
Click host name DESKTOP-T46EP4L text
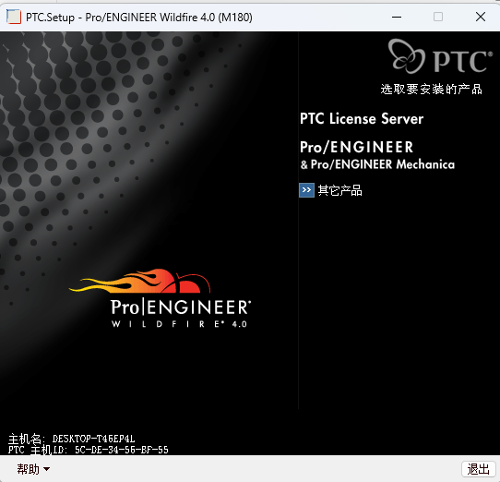point(94,439)
